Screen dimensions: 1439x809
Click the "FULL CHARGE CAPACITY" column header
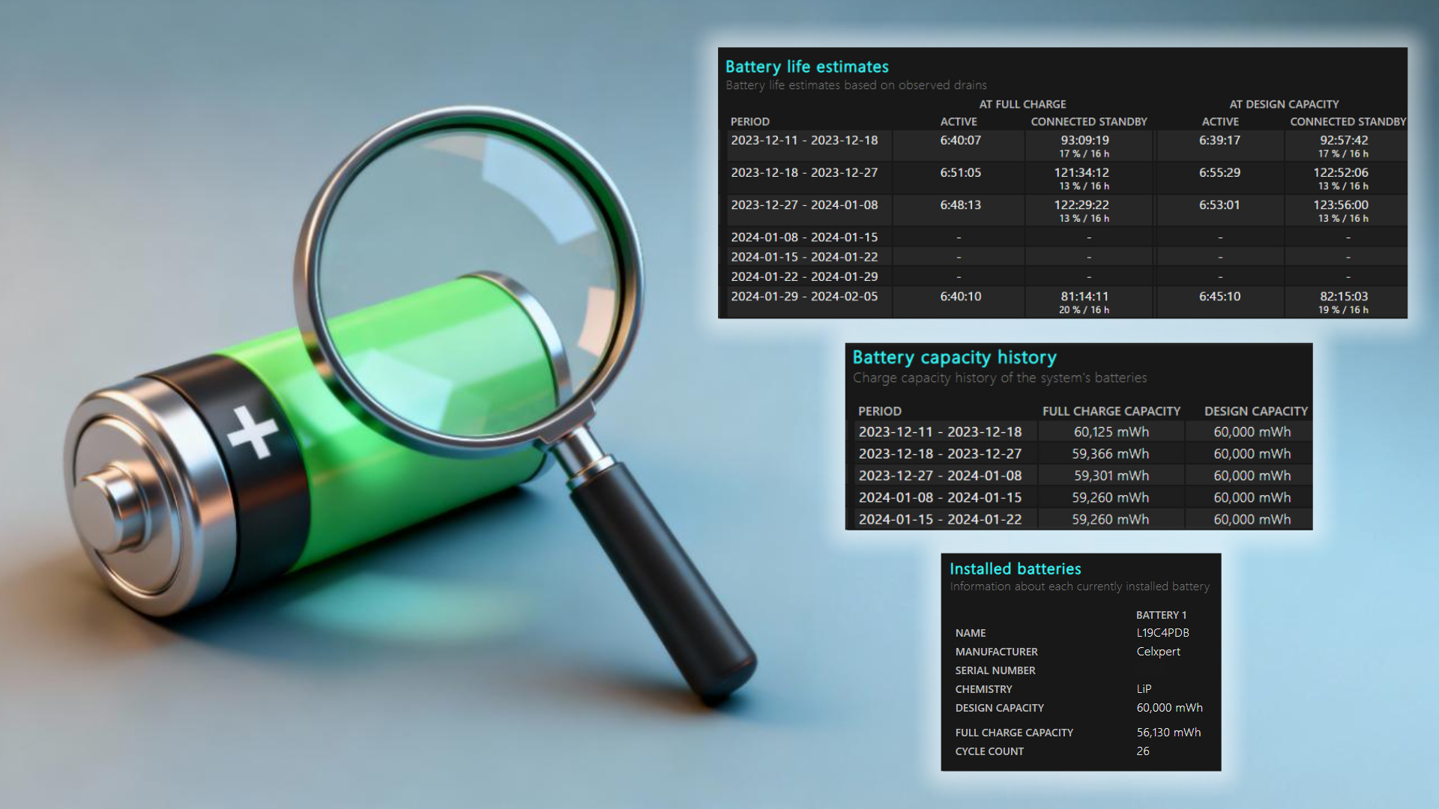point(1111,411)
